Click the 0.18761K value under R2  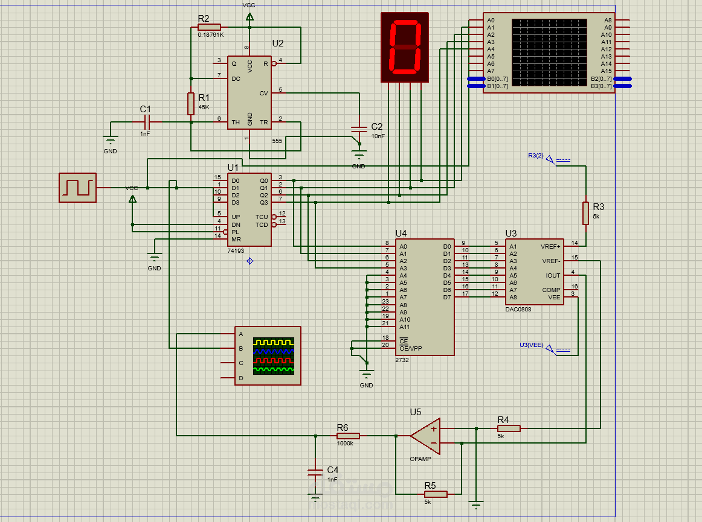(x=210, y=34)
